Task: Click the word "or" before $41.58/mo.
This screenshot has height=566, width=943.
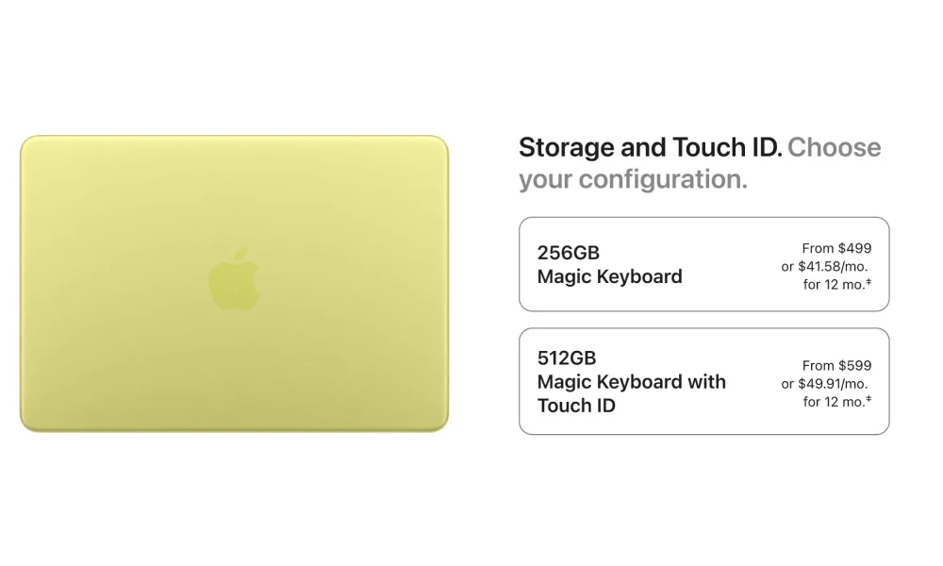Action: 787,267
